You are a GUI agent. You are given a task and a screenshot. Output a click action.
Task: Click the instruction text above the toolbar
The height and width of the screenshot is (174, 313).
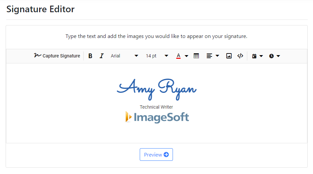pos(156,36)
